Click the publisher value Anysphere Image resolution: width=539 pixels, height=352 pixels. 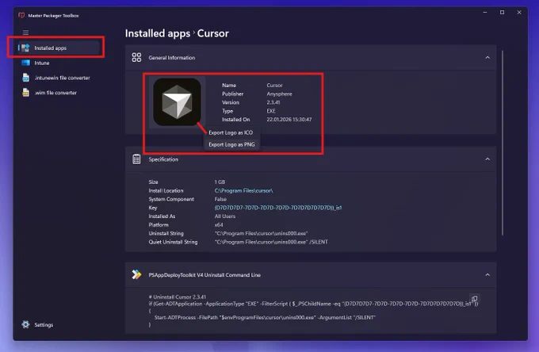279,94
